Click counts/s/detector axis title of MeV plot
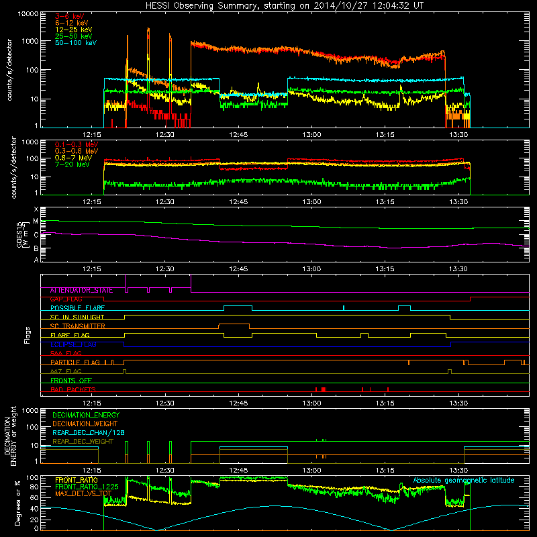Screen dimensions: 537x537 (x=13, y=167)
